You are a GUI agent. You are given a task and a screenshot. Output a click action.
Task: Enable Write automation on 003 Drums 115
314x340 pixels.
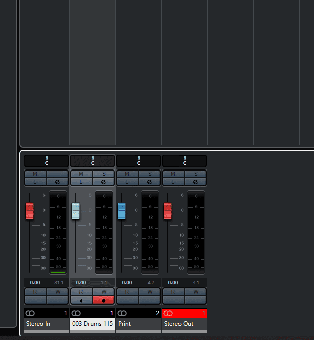[x=103, y=292]
